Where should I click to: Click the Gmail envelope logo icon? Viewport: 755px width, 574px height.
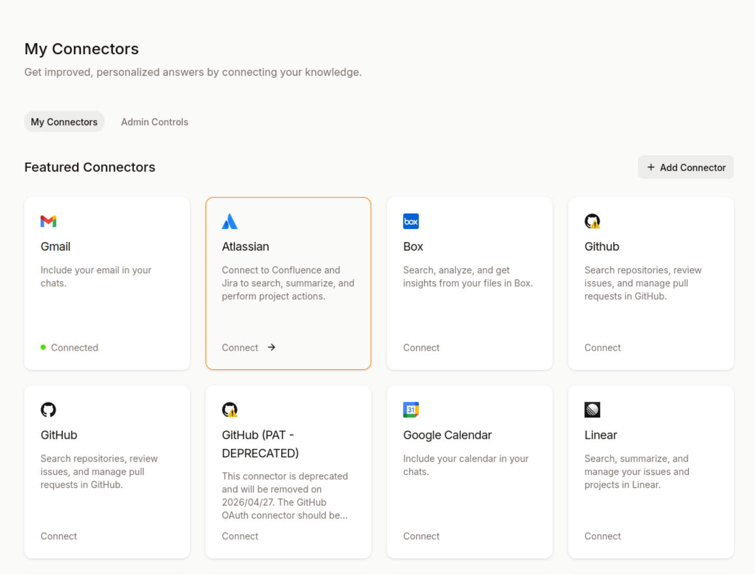point(49,221)
